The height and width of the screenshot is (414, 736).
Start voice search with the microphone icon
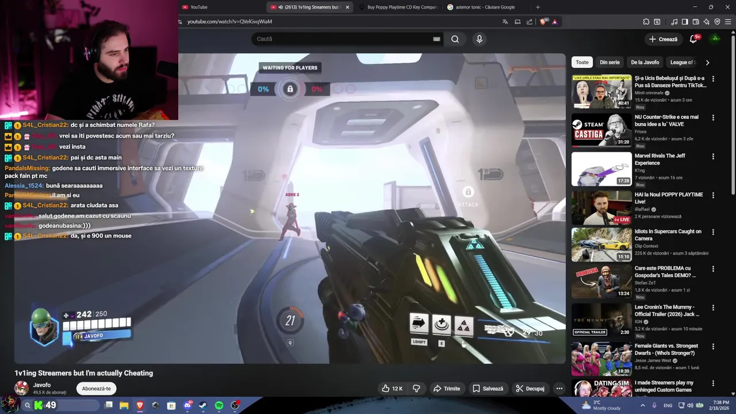pos(480,39)
